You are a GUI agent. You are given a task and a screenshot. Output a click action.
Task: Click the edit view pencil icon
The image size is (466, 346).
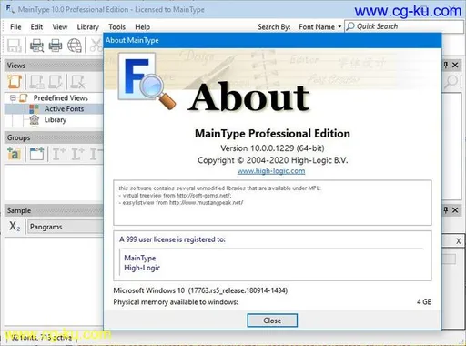pos(56,82)
